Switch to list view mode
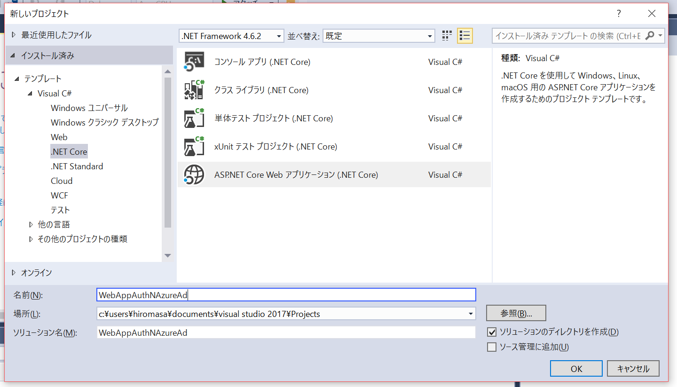 tap(464, 35)
